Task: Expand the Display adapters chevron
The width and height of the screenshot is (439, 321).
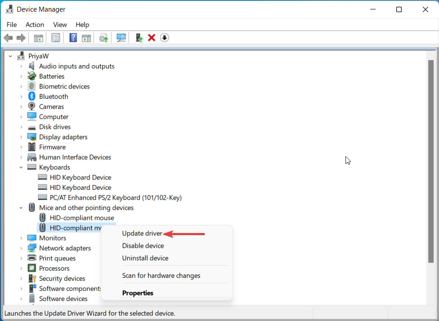Action: coord(21,137)
